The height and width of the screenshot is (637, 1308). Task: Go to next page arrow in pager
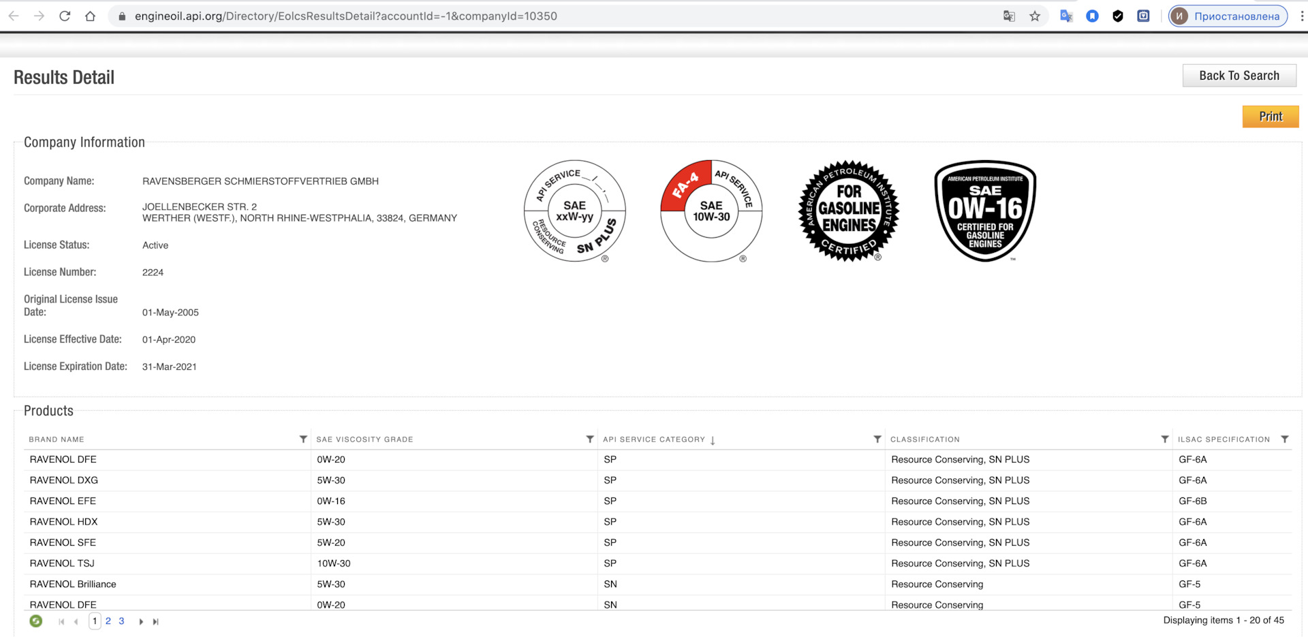tap(141, 621)
